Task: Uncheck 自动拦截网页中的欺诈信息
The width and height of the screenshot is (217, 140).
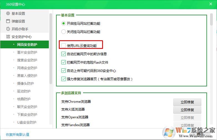Action: 63,54
